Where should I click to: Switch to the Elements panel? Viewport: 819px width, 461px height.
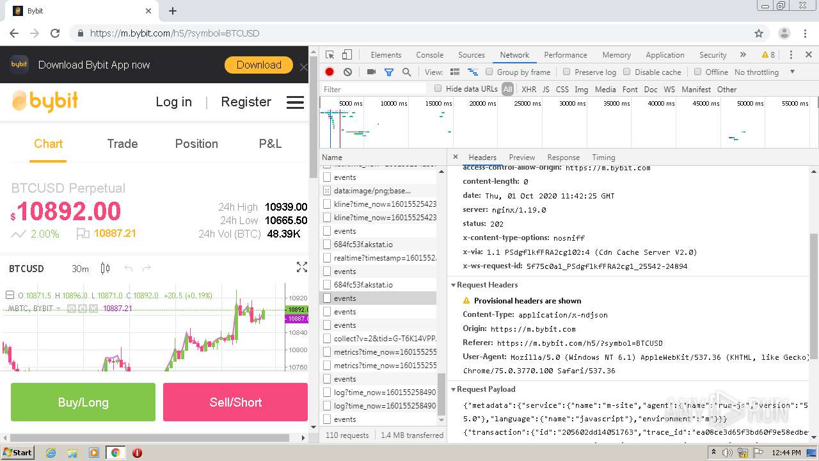386,55
